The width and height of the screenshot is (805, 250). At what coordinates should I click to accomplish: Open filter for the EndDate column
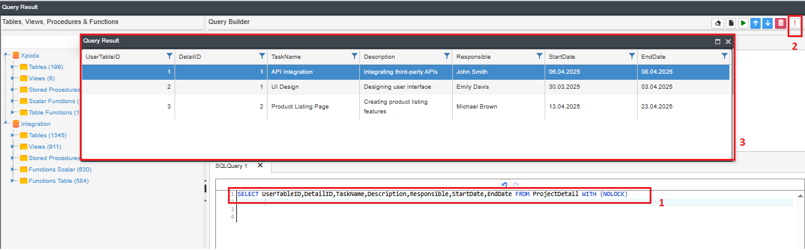(725, 56)
